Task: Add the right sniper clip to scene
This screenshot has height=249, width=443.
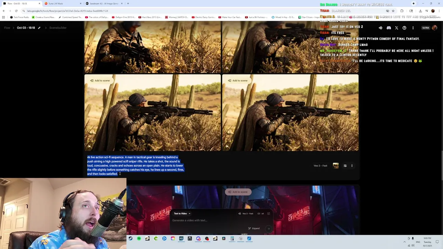Action: (x=238, y=81)
